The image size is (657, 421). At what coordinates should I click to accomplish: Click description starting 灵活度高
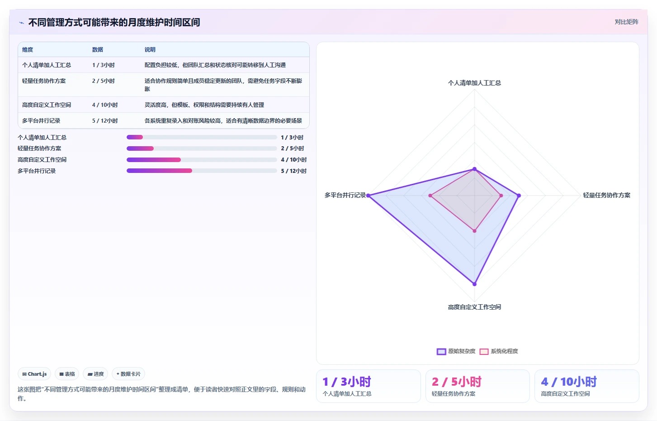click(x=204, y=105)
